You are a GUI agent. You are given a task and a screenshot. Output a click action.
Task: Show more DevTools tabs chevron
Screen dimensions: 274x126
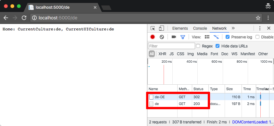(x=233, y=28)
